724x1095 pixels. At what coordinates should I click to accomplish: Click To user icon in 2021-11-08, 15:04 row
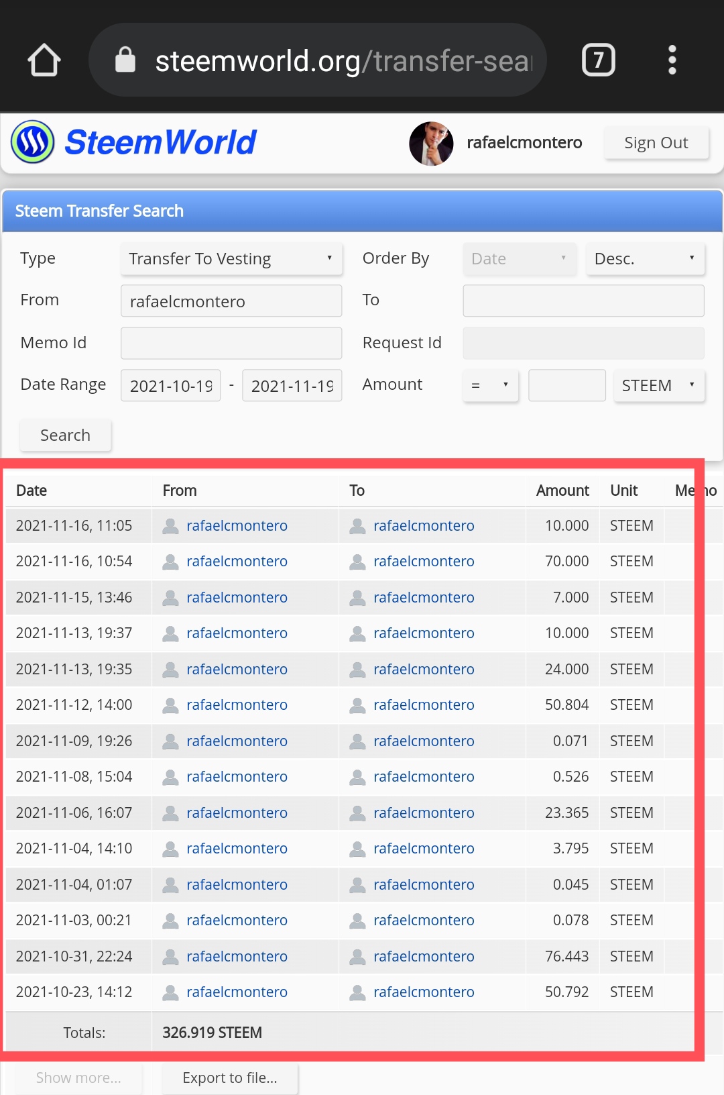click(358, 777)
